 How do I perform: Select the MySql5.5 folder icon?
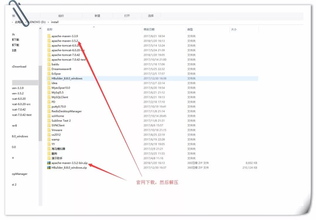(x=49, y=92)
